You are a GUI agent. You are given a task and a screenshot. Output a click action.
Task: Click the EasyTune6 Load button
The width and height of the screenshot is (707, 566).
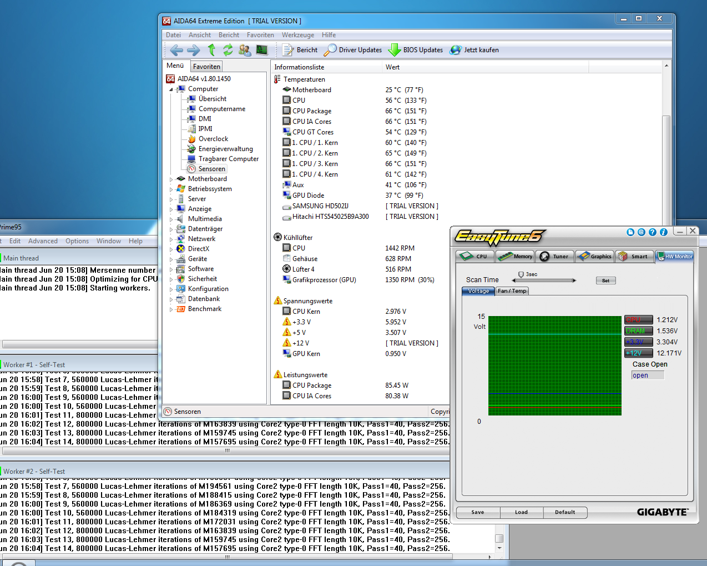pos(521,512)
